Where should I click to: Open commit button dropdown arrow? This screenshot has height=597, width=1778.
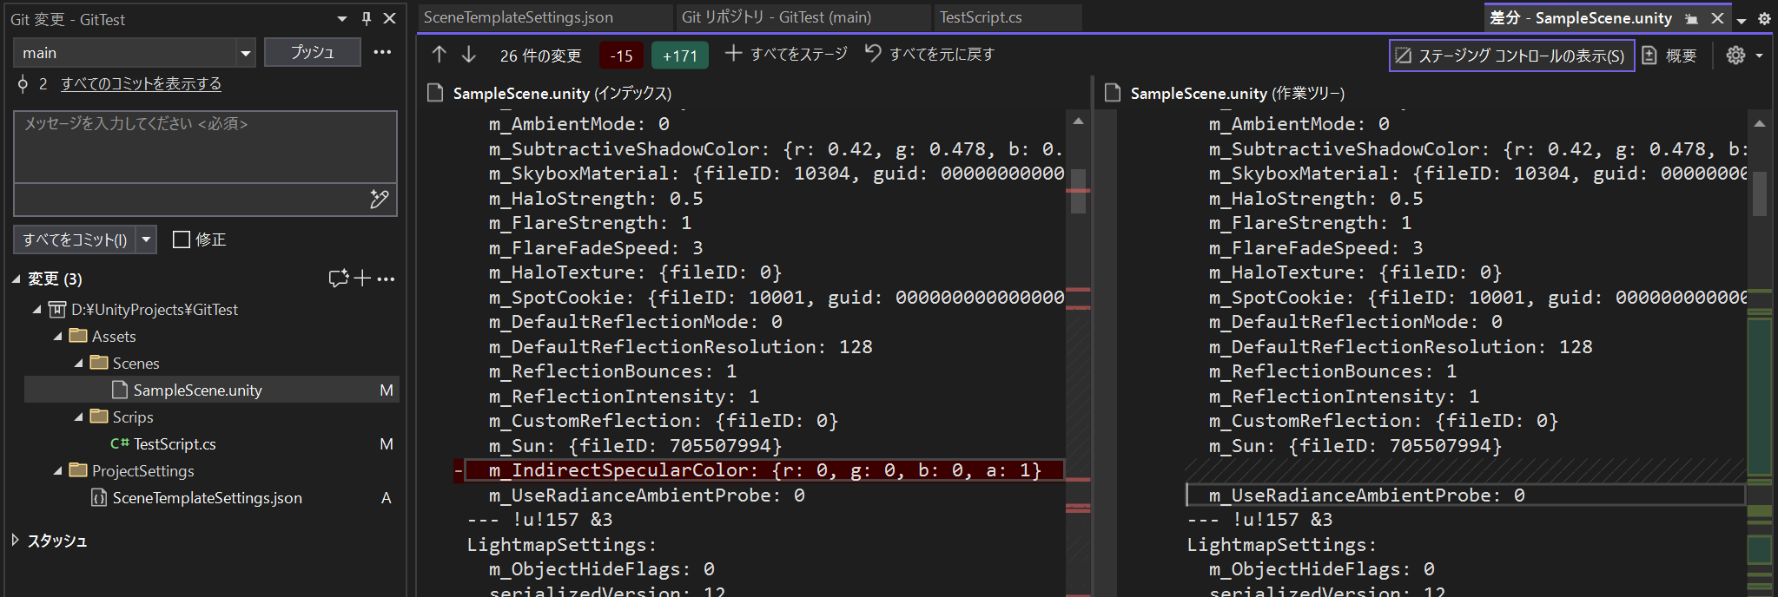[x=146, y=239]
